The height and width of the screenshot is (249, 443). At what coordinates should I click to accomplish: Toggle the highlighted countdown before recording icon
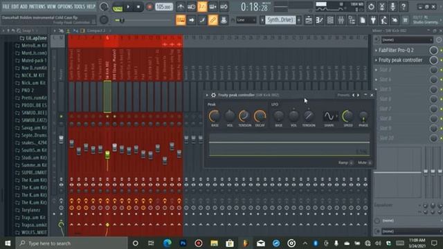click(202, 6)
